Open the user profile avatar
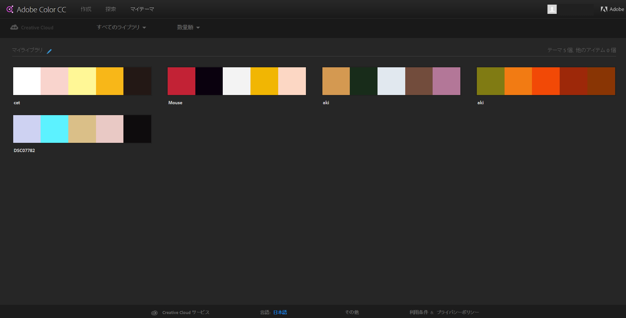The width and height of the screenshot is (626, 318). (552, 9)
